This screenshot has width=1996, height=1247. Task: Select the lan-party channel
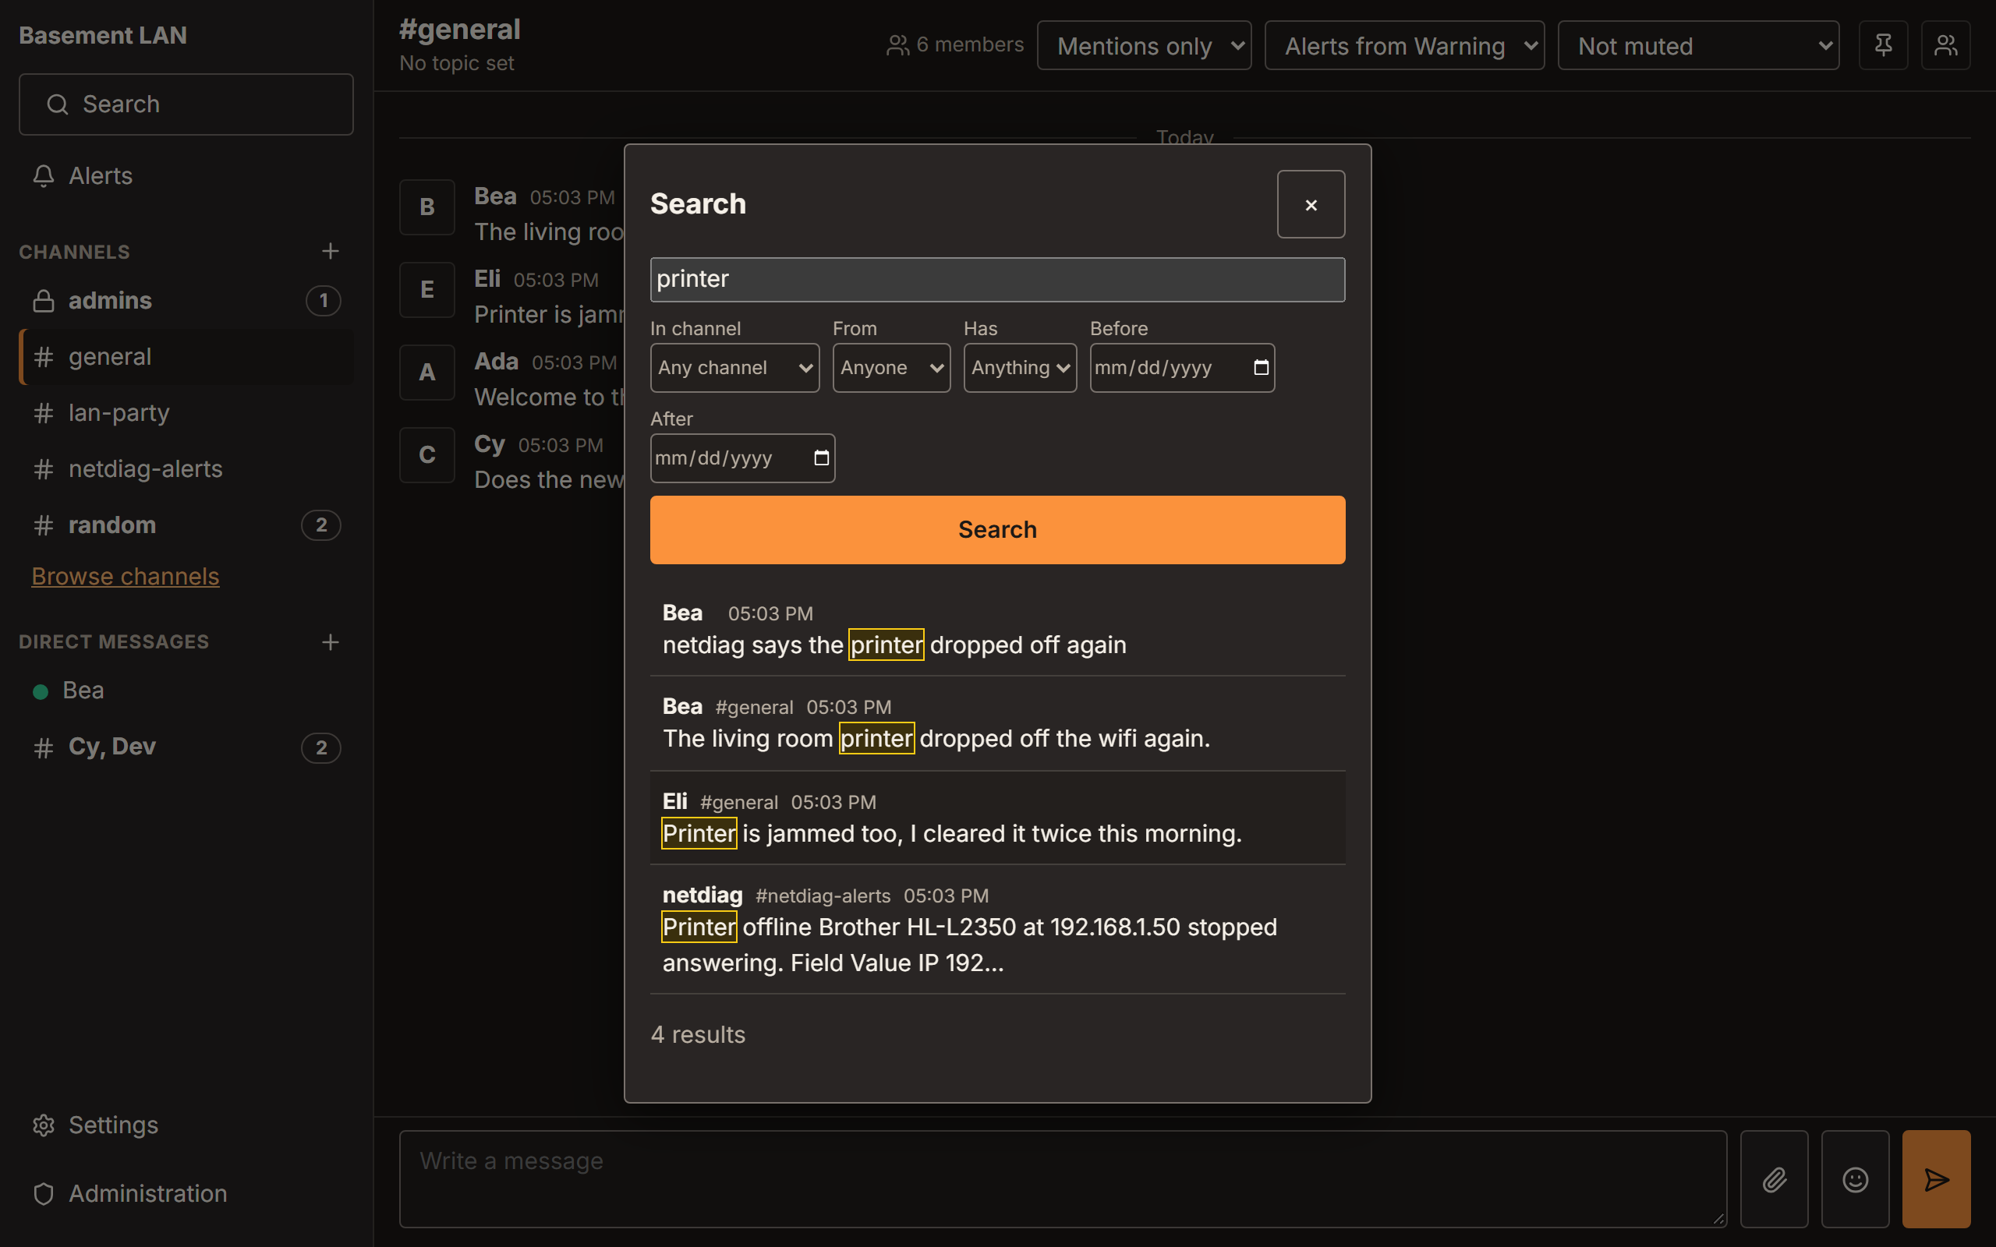[x=186, y=412]
